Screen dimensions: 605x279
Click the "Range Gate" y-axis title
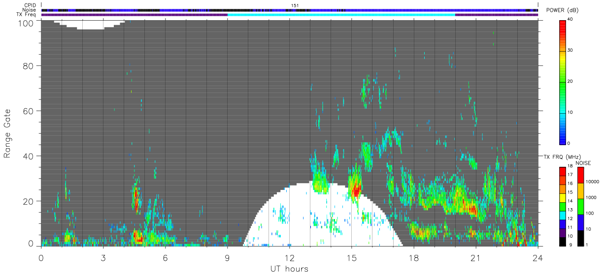pyautogui.click(x=7, y=133)
